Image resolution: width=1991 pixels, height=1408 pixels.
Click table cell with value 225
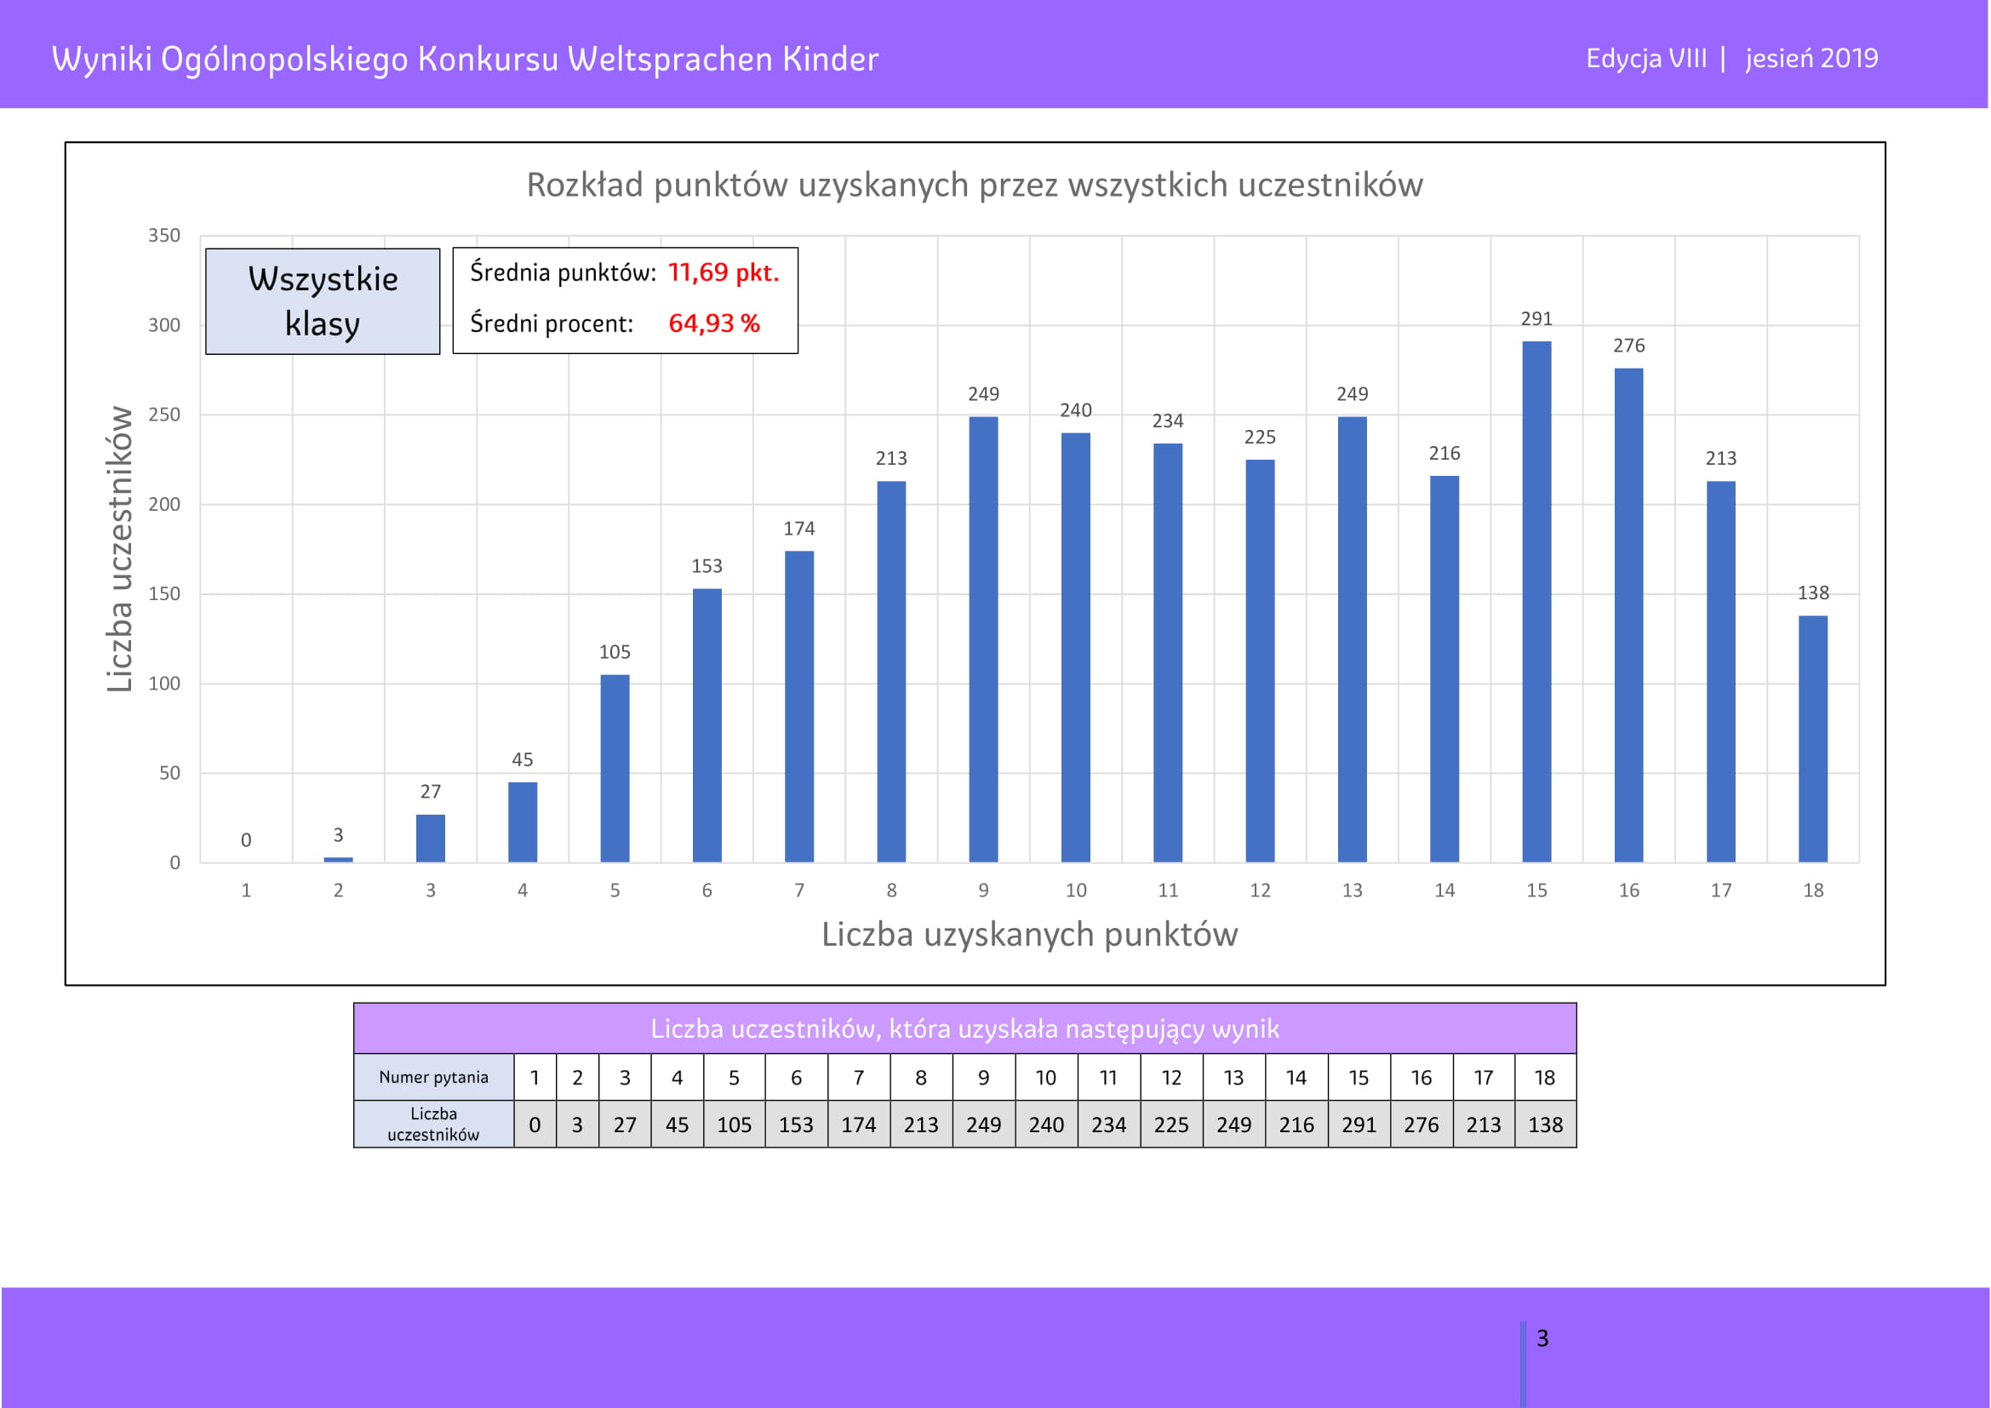pyautogui.click(x=1171, y=1125)
